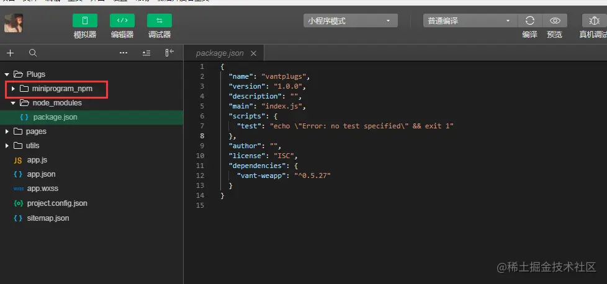Click the braces icon beside package.json
Image resolution: width=607 pixels, height=284 pixels.
pyautogui.click(x=24, y=117)
